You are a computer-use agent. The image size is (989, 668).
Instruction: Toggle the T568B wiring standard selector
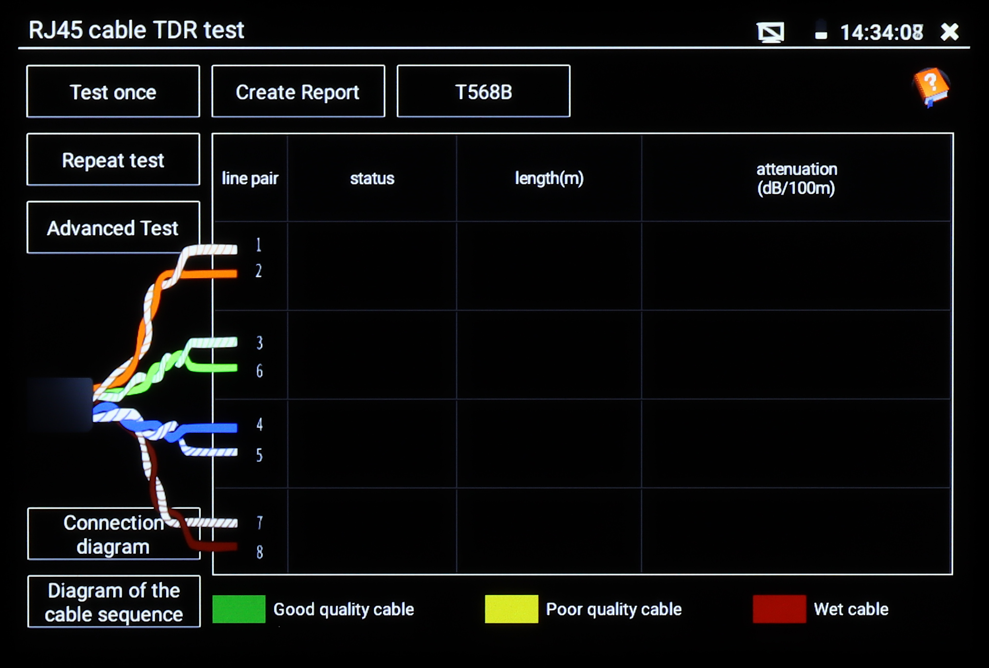point(483,91)
